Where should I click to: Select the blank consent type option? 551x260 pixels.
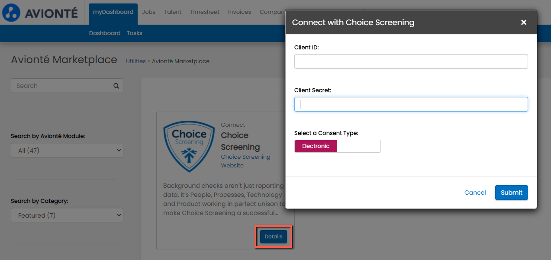(359, 146)
